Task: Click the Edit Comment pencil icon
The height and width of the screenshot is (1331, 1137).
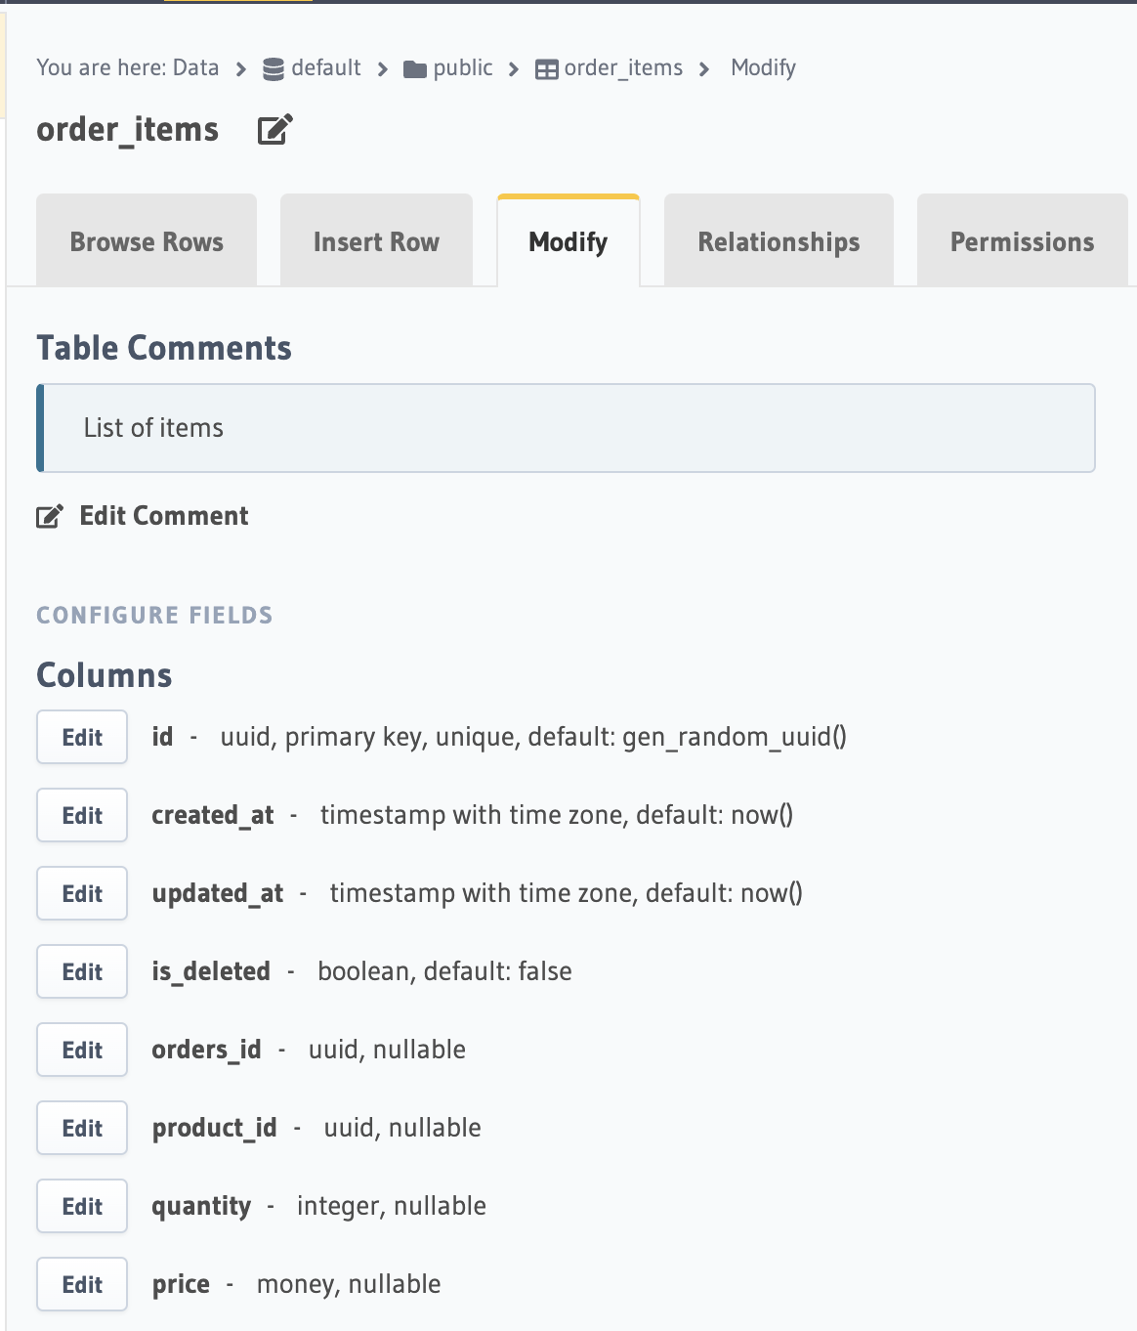Action: (x=50, y=516)
